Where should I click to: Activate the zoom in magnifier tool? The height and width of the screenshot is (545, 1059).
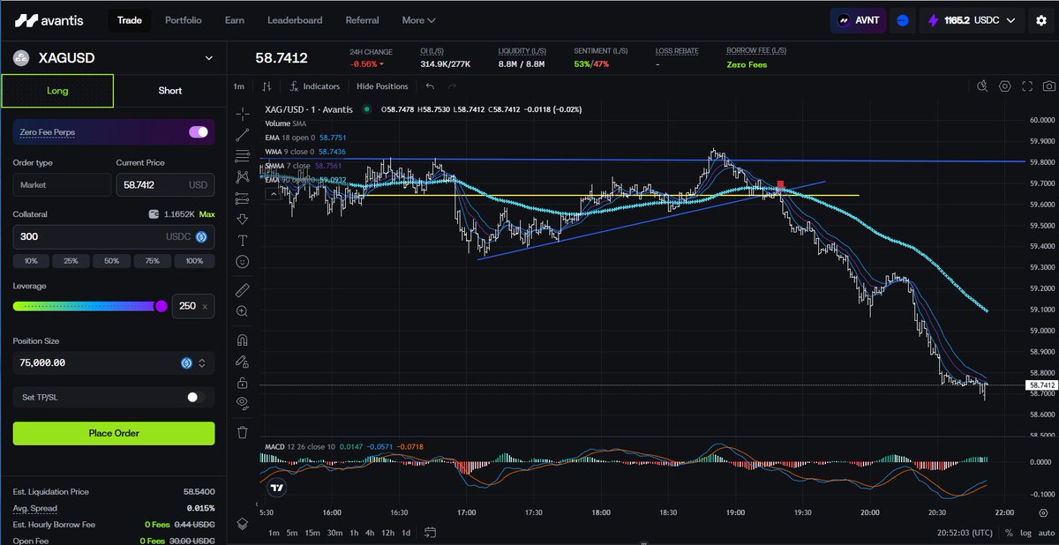click(243, 311)
